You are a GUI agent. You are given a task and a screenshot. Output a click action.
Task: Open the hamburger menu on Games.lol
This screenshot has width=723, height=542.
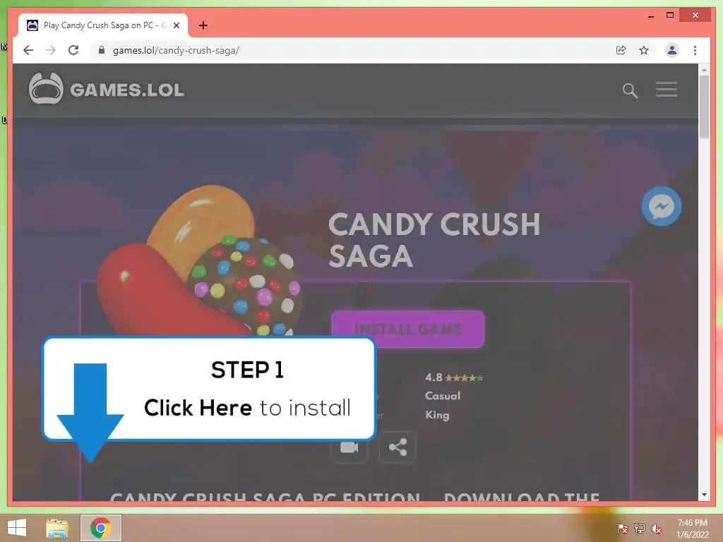pos(667,90)
